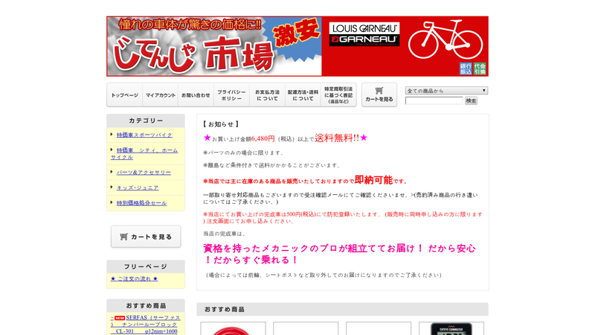595x335 pixels.
Task: Open the パーツ&アクセサリー category link
Action: (x=144, y=172)
